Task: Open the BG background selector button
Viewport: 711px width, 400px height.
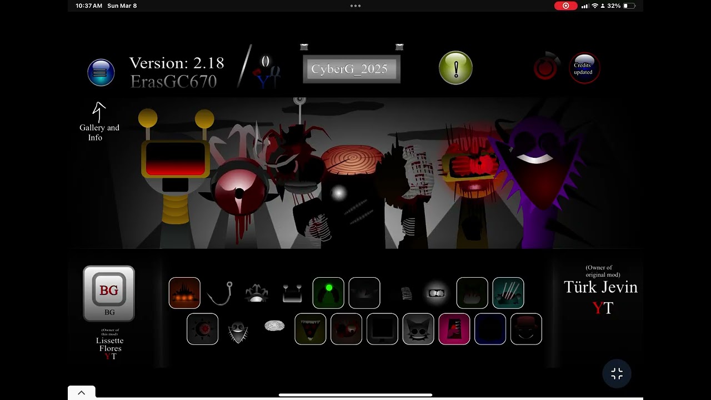Action: 109,293
